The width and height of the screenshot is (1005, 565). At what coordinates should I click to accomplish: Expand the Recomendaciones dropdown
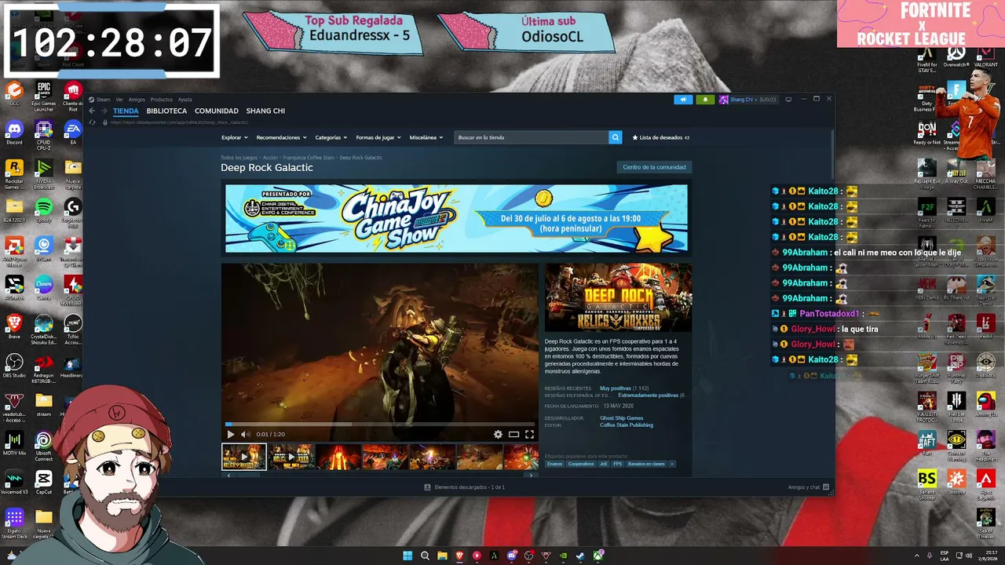pos(281,137)
